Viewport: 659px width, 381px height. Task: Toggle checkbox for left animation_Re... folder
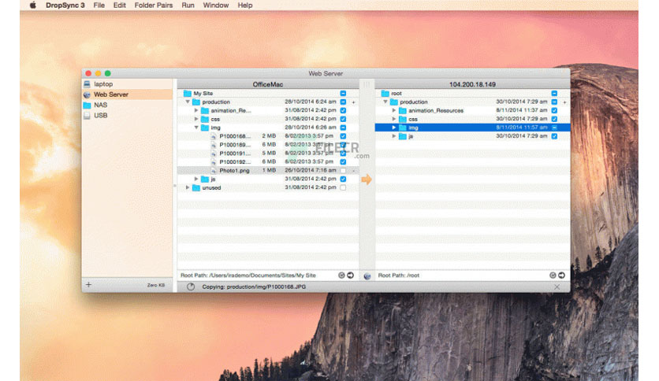[x=343, y=110]
